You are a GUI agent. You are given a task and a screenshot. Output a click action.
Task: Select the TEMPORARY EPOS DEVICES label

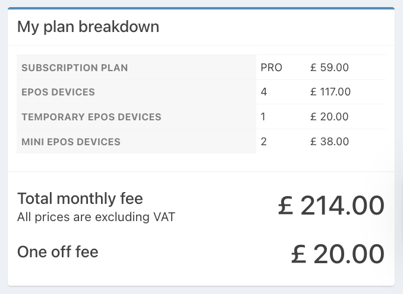91,117
